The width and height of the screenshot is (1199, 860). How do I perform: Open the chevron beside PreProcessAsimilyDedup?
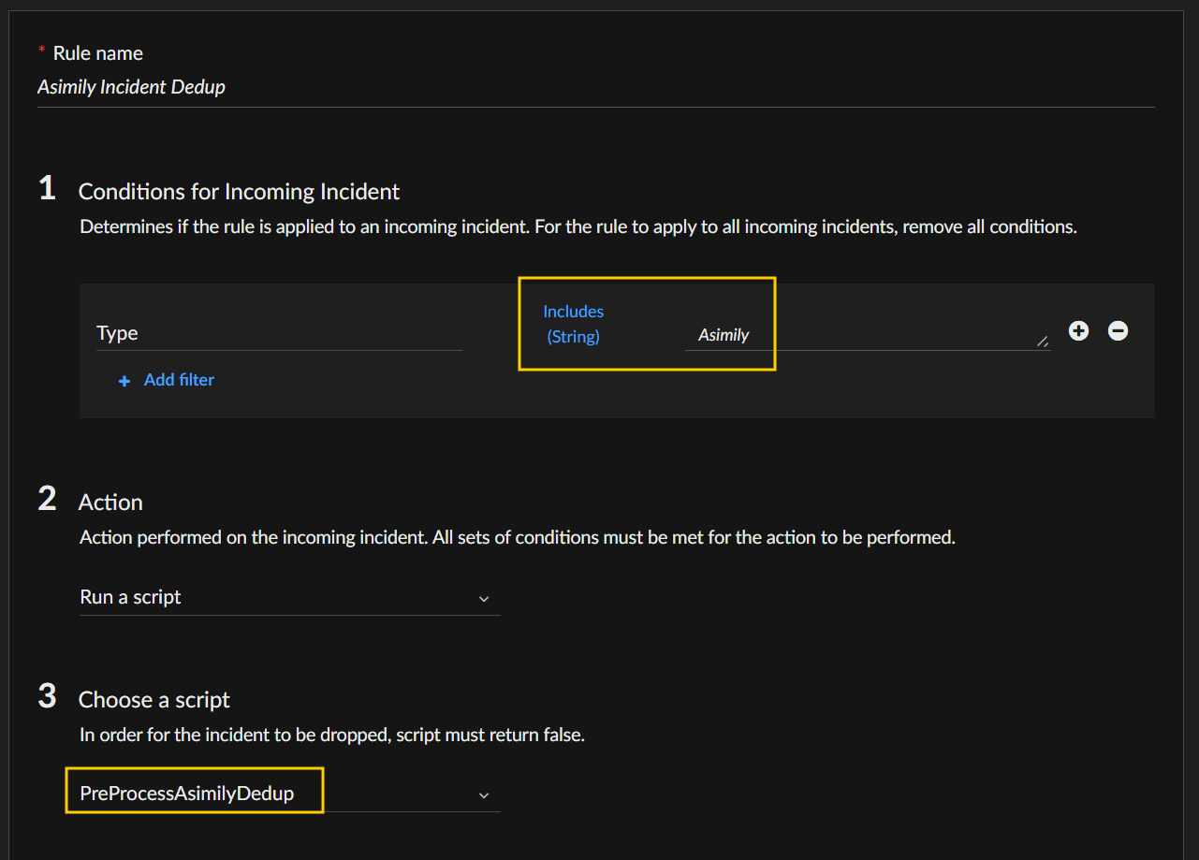click(x=484, y=794)
